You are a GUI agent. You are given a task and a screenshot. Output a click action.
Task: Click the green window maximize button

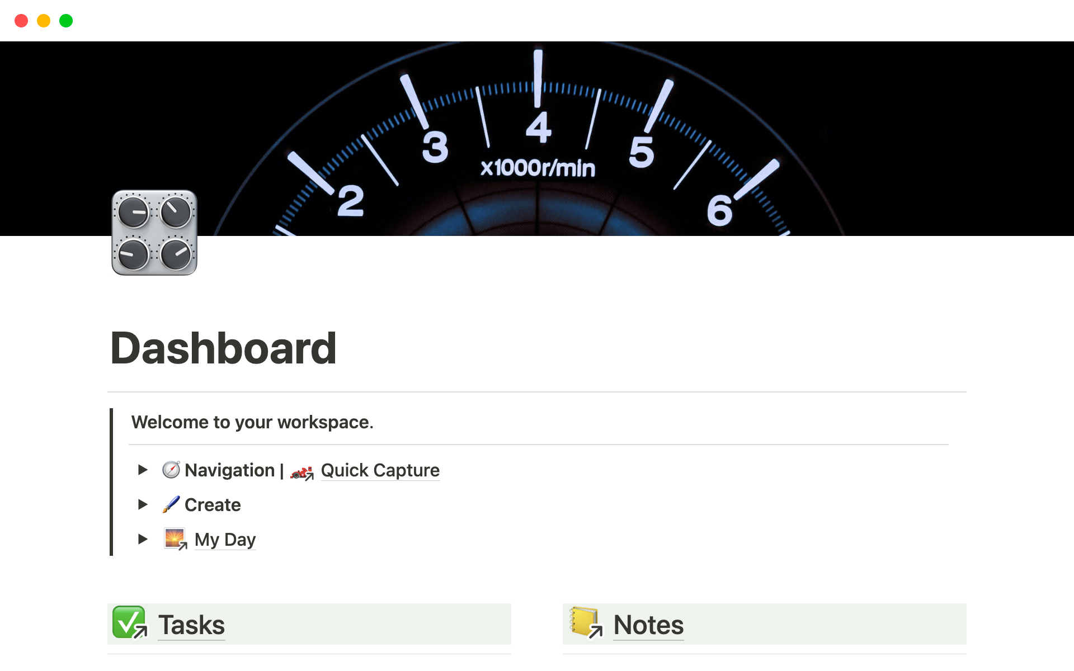point(66,21)
